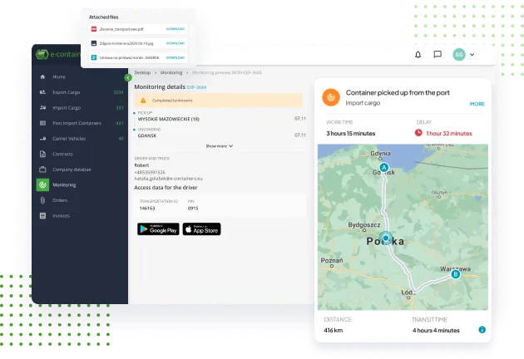
Task: Open Import Cargo menu item
Action: (67, 108)
